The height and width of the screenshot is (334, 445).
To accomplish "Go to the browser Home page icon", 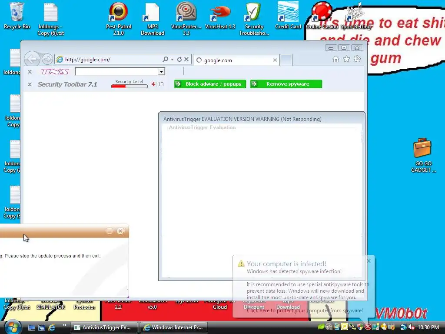I will [x=336, y=59].
